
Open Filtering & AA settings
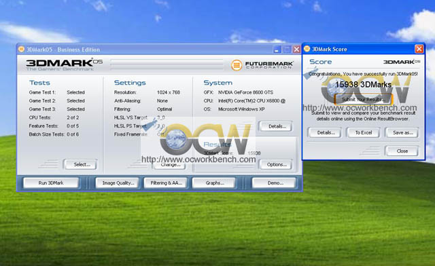coord(166,183)
